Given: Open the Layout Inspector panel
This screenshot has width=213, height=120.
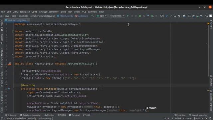Looking at the screenshot, I should click(x=198, y=115).
